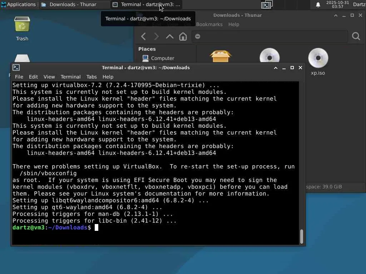Go back in Thunar navigation
The height and width of the screenshot is (274, 366).
[144, 36]
